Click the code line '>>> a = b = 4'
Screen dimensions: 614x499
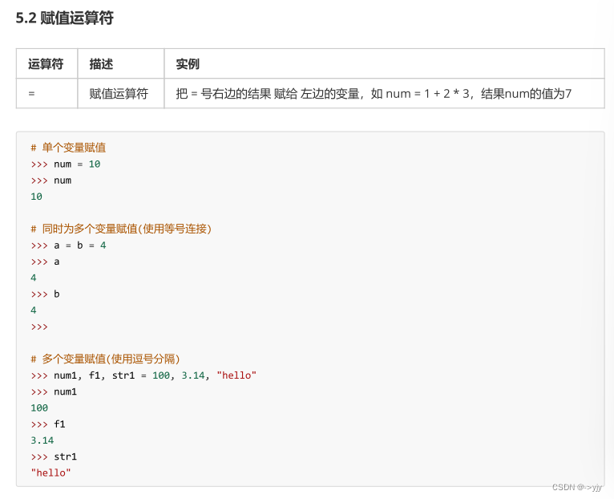point(68,245)
